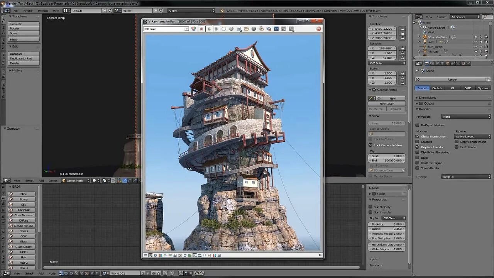Pin the Scene properties context
Image resolution: width=494 pixels, height=278 pixels.
[417, 71]
